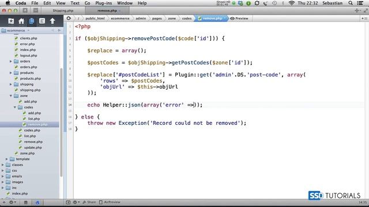Open the Edit menu
Viewport: 369px width, 207px height.
tap(47, 3)
